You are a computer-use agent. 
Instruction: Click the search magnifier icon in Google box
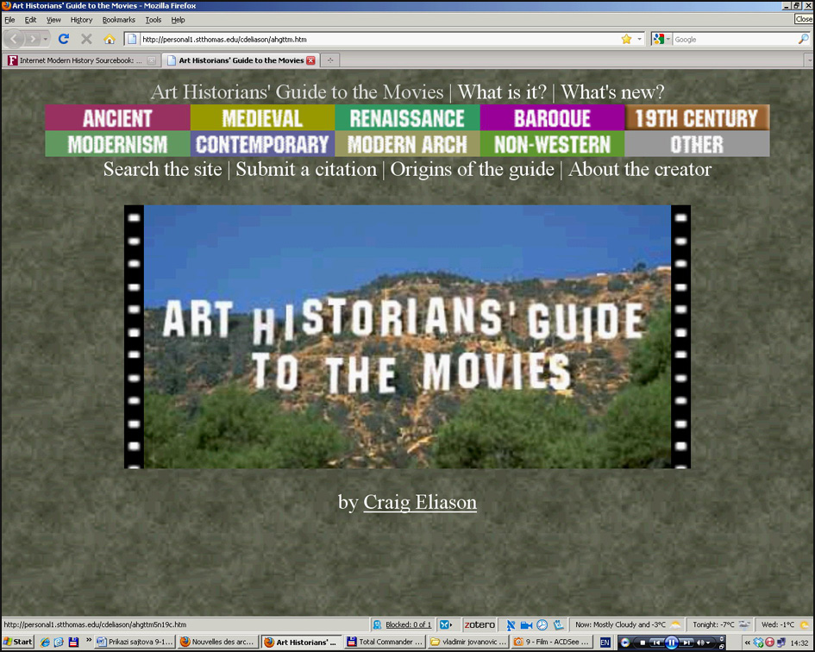(804, 39)
